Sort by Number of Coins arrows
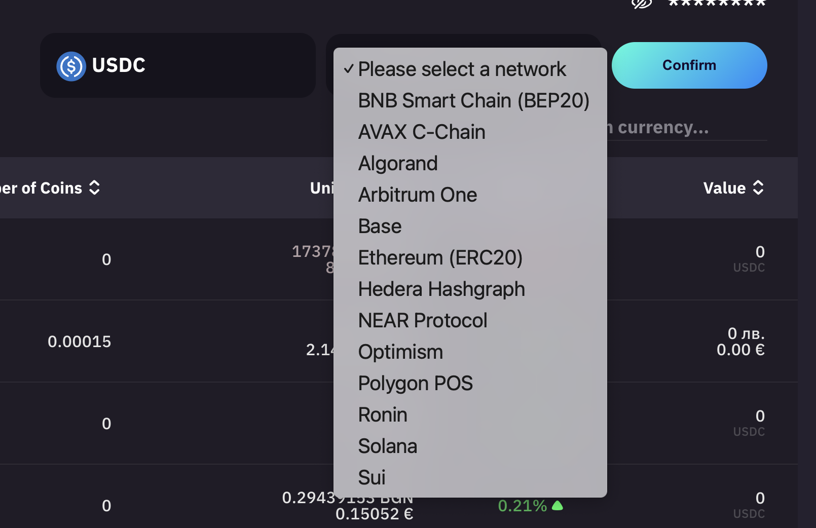The image size is (816, 528). 94,188
